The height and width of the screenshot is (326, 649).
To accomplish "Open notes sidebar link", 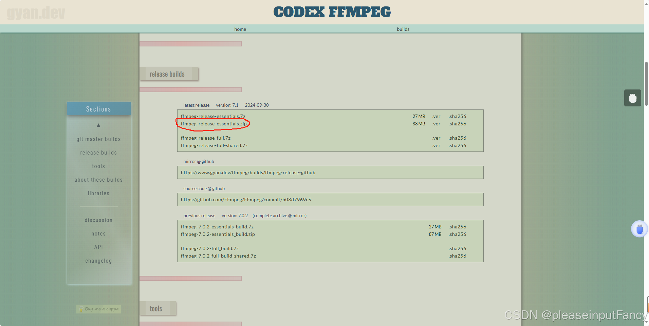I will click(x=98, y=233).
